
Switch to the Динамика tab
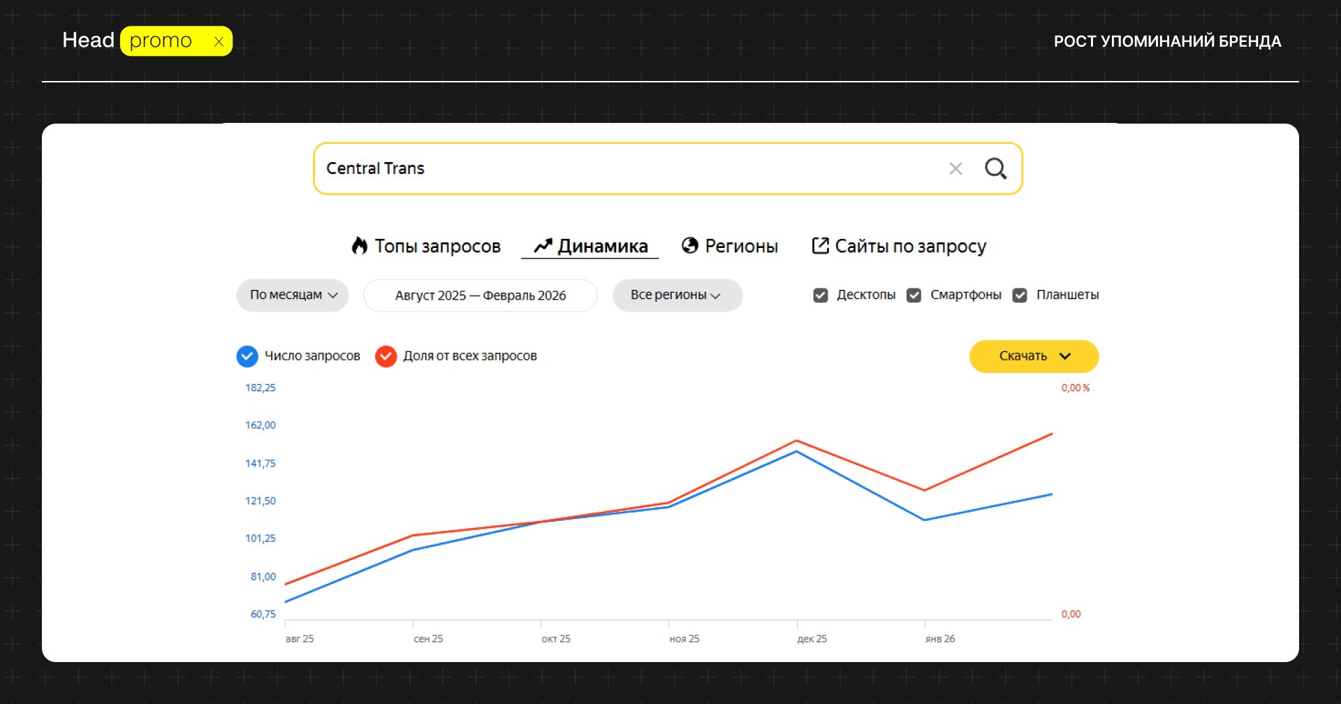(590, 246)
